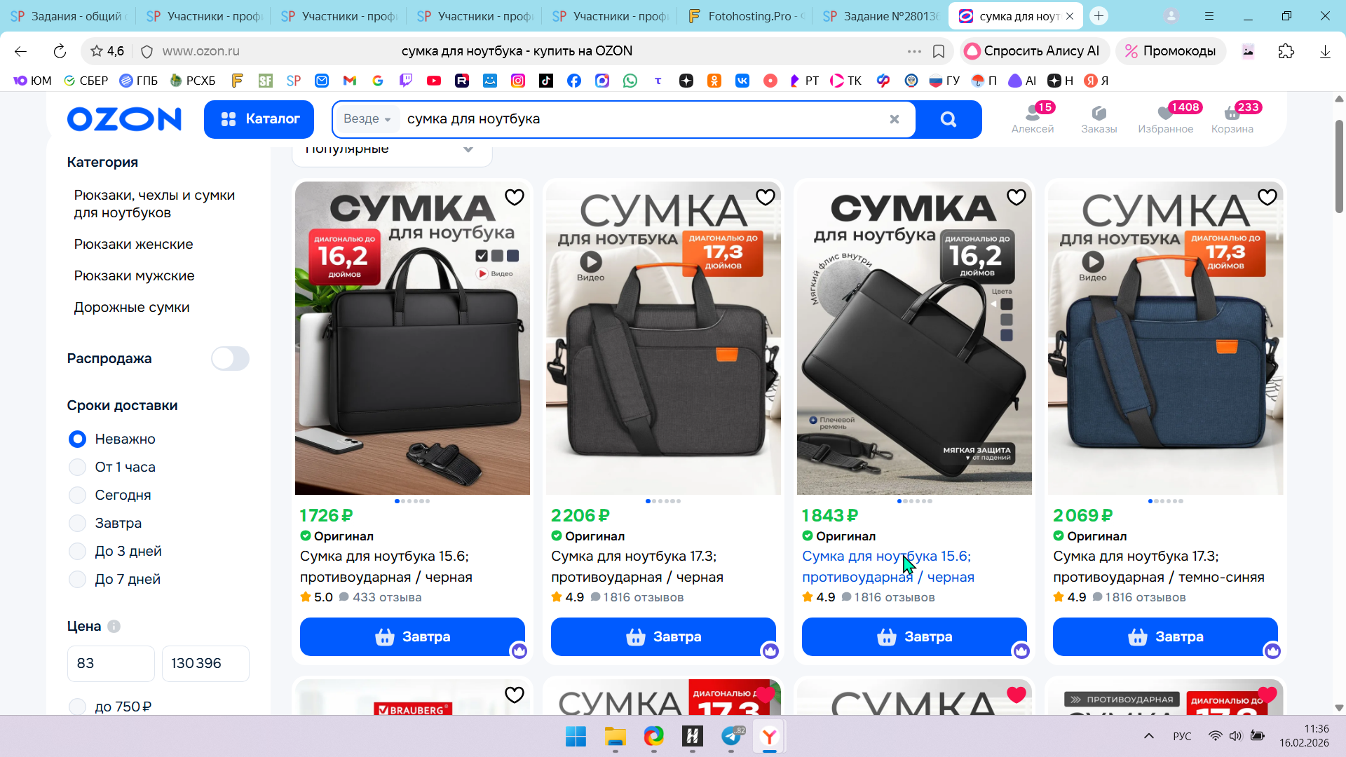Open the Рюкзаки женские category
Image resolution: width=1346 pixels, height=757 pixels.
pyautogui.click(x=133, y=244)
